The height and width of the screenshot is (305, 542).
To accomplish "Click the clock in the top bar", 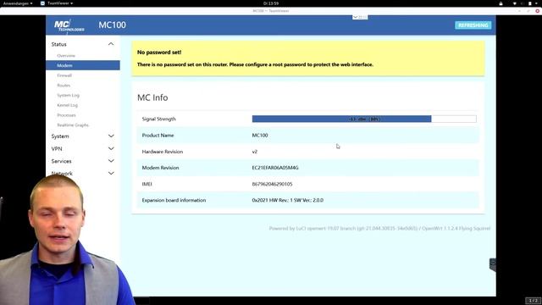I will point(271,3).
